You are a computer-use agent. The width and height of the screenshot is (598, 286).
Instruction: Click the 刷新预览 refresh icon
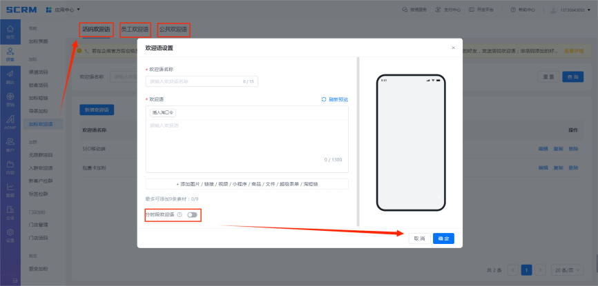[324, 99]
